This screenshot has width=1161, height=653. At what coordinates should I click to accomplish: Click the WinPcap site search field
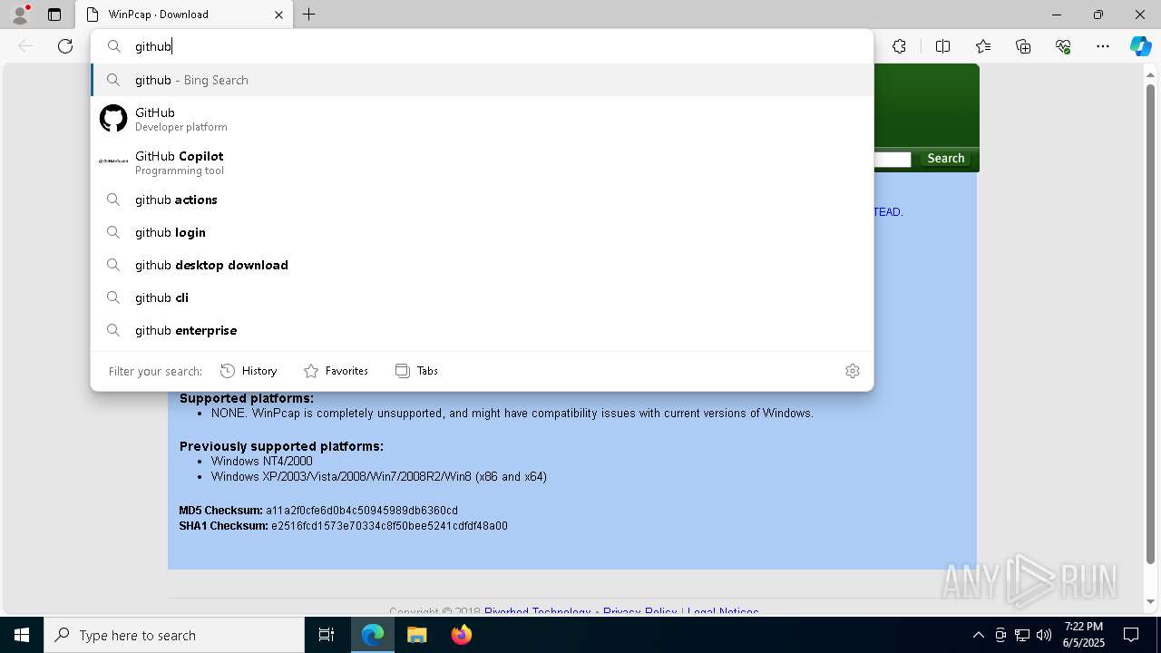[x=893, y=160]
